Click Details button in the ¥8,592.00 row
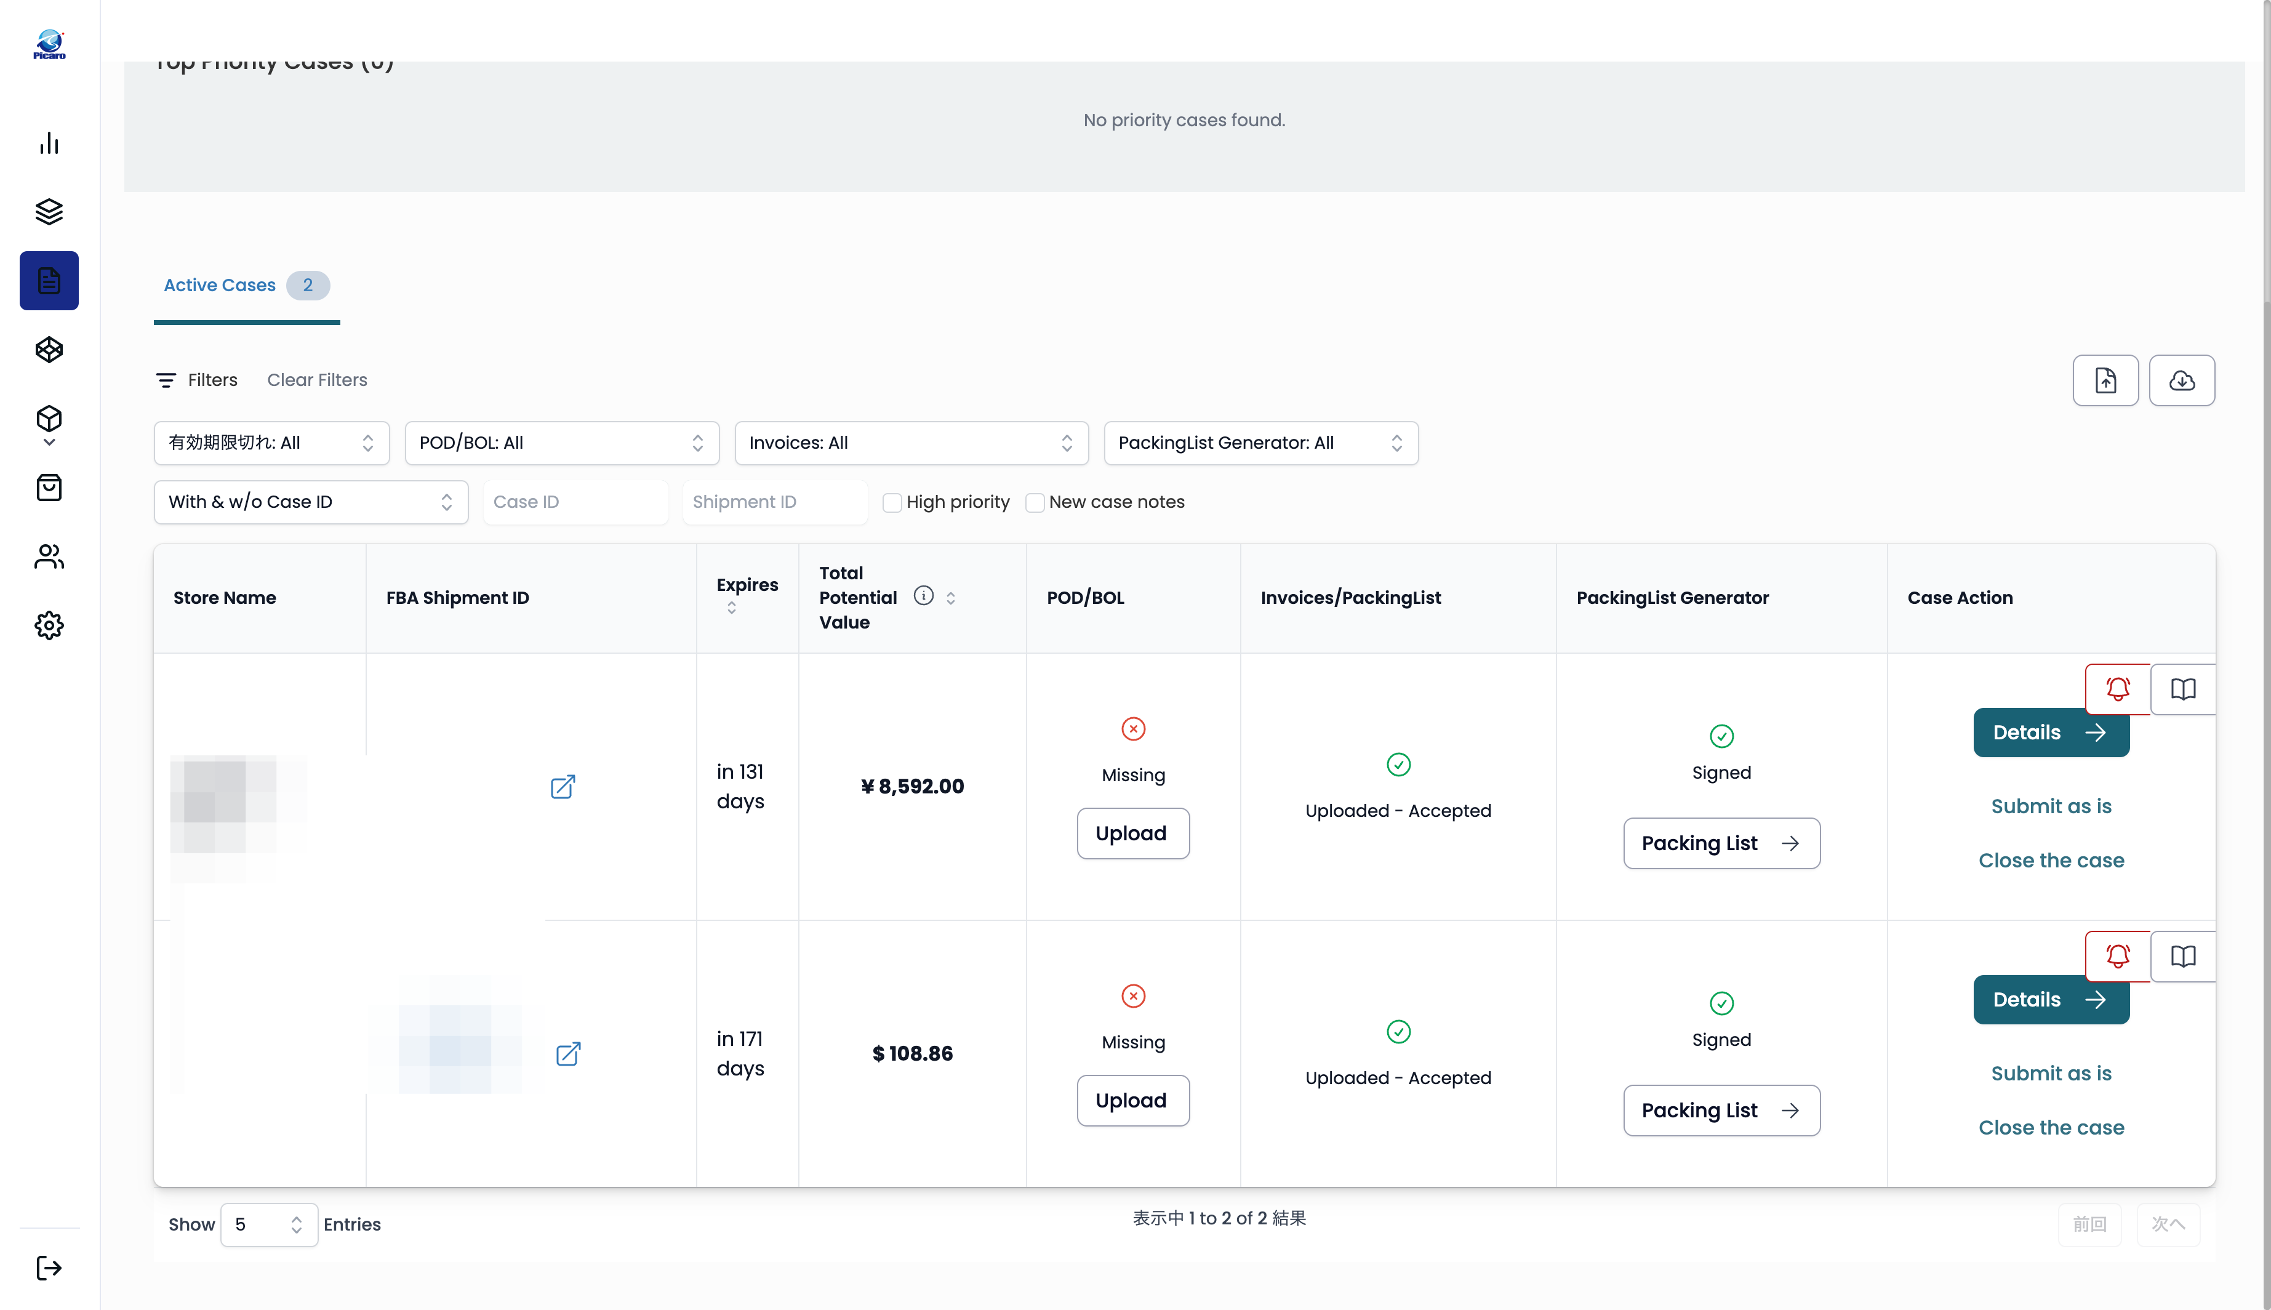Screen dimensions: 2271x1310 click(x=2051, y=733)
